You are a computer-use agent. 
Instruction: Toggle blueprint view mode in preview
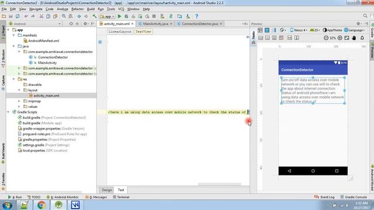[267, 30]
